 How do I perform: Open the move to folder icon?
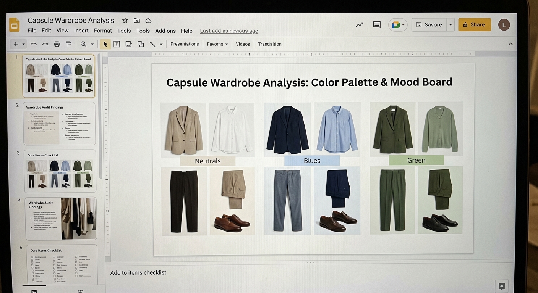click(x=137, y=21)
